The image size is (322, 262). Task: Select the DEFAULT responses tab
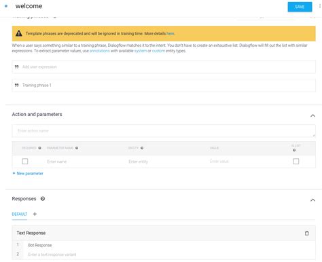point(20,214)
